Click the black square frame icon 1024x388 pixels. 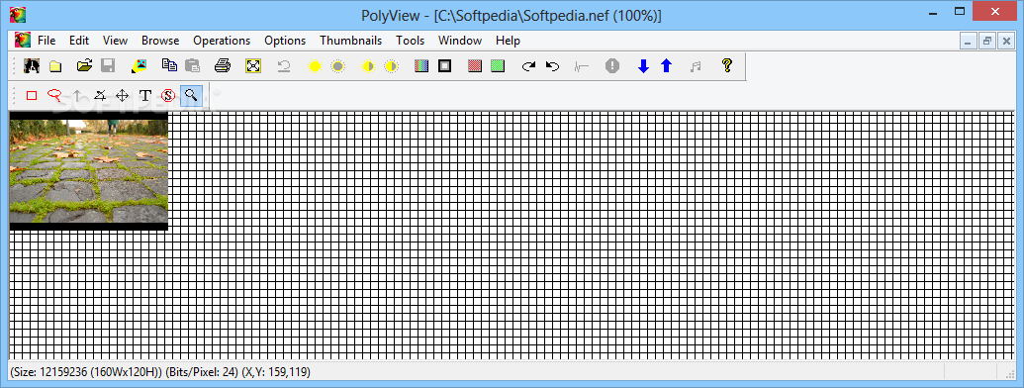point(445,66)
